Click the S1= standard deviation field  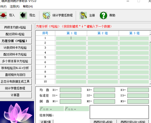(x=70, y=96)
